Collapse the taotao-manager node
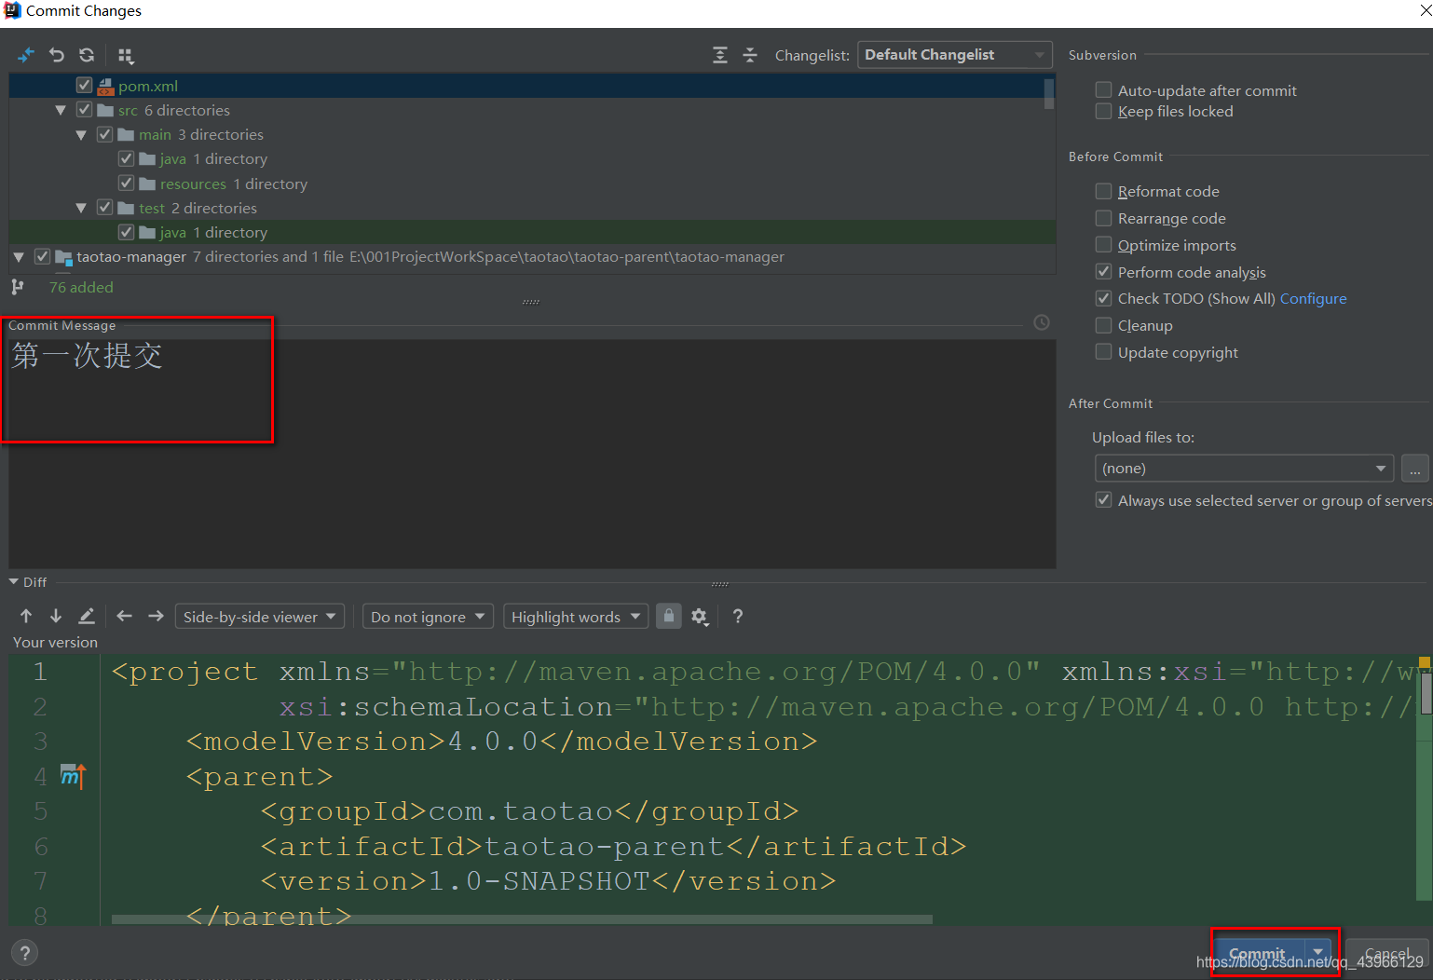The width and height of the screenshot is (1433, 980). tap(19, 256)
